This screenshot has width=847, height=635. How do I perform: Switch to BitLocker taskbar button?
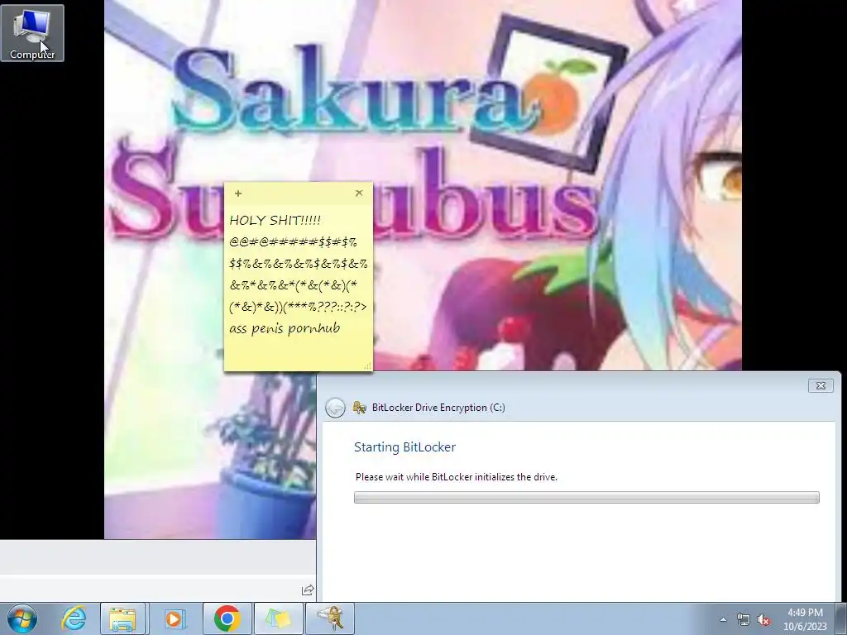(x=330, y=618)
